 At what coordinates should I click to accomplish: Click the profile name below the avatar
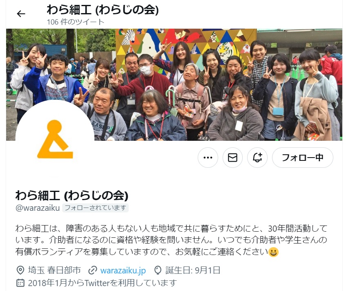72,195
